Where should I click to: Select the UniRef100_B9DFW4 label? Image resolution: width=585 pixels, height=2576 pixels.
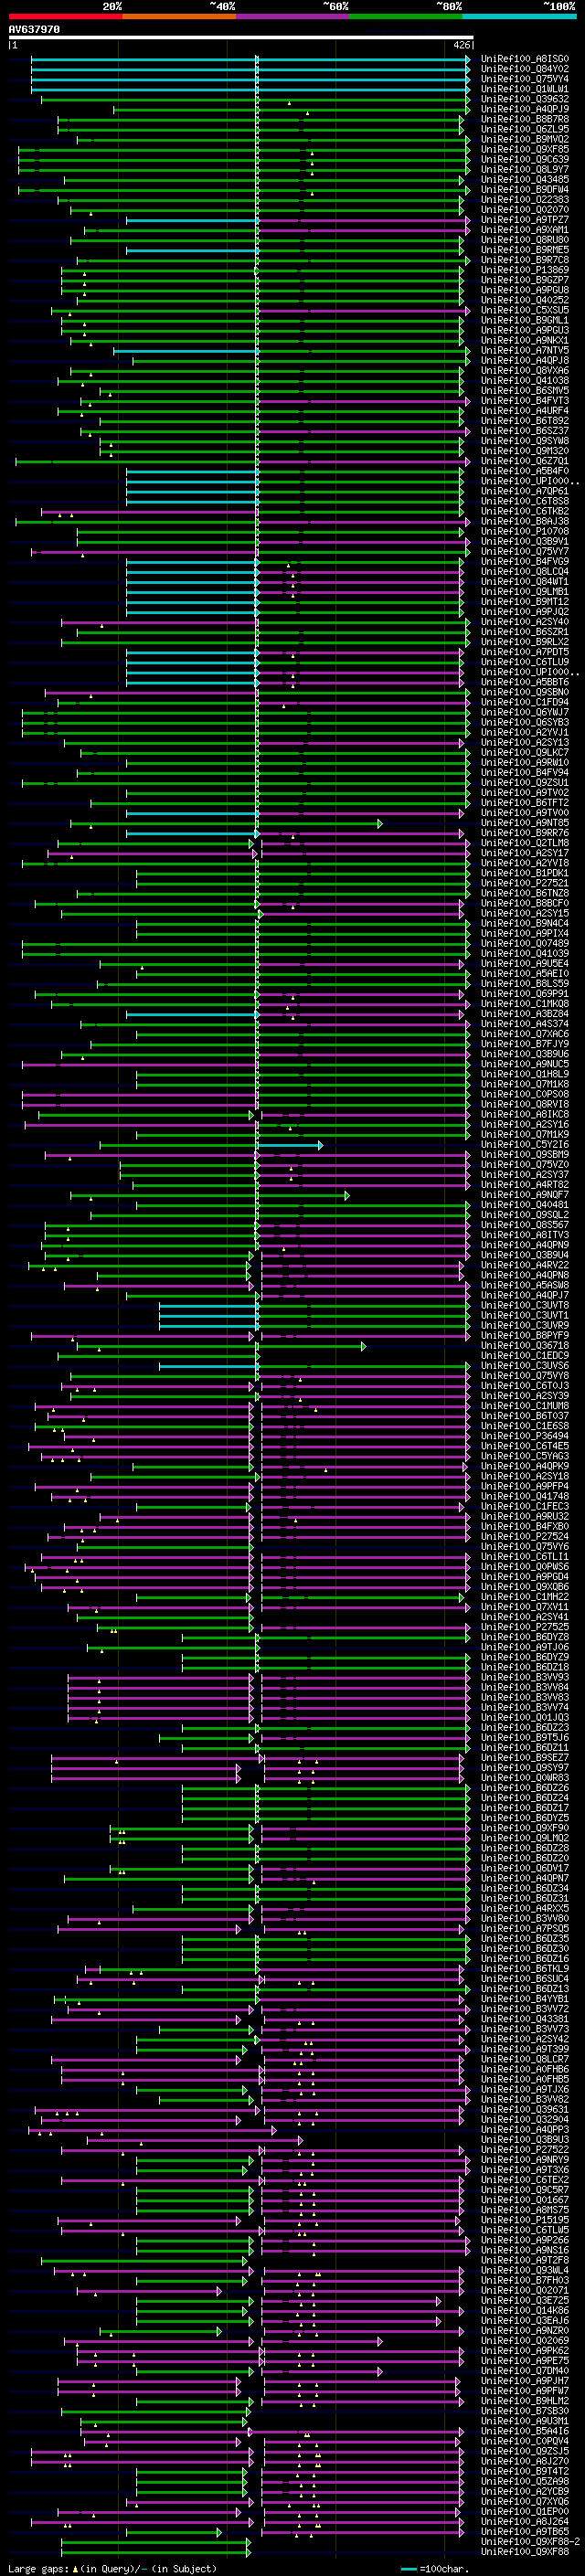(x=525, y=190)
